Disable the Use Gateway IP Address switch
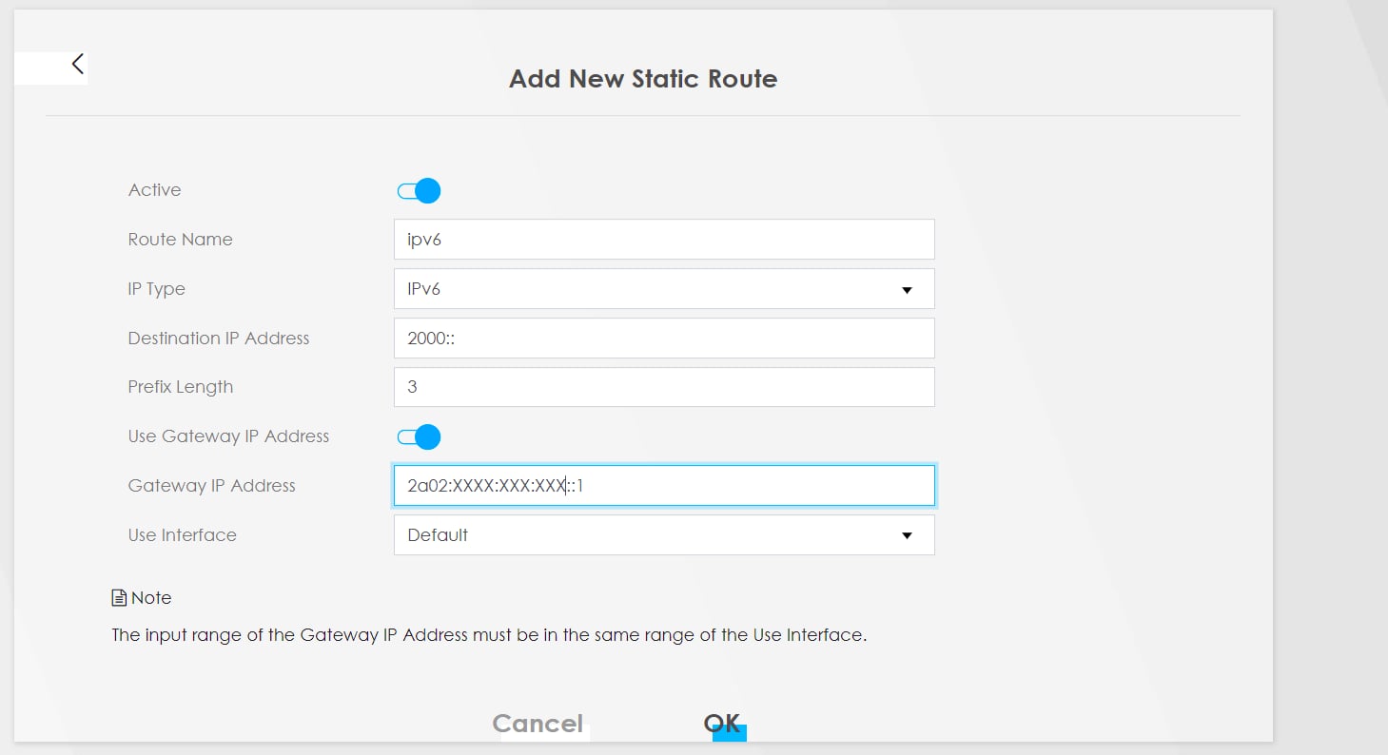Viewport: 1388px width, 755px height. [x=419, y=437]
